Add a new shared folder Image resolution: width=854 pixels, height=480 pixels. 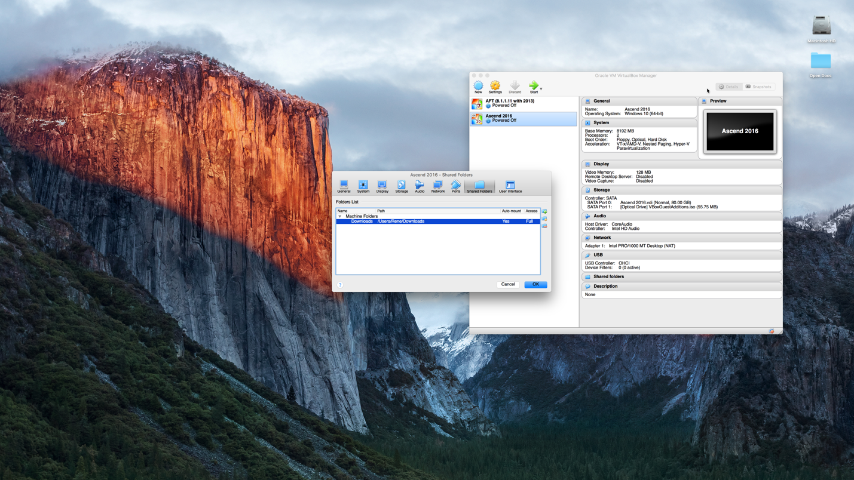(x=544, y=211)
